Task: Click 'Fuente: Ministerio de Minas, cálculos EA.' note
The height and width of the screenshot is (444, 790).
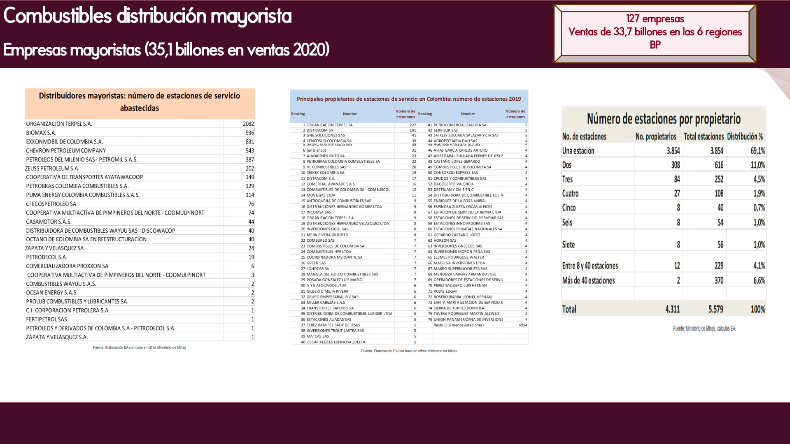Action: tap(704, 328)
